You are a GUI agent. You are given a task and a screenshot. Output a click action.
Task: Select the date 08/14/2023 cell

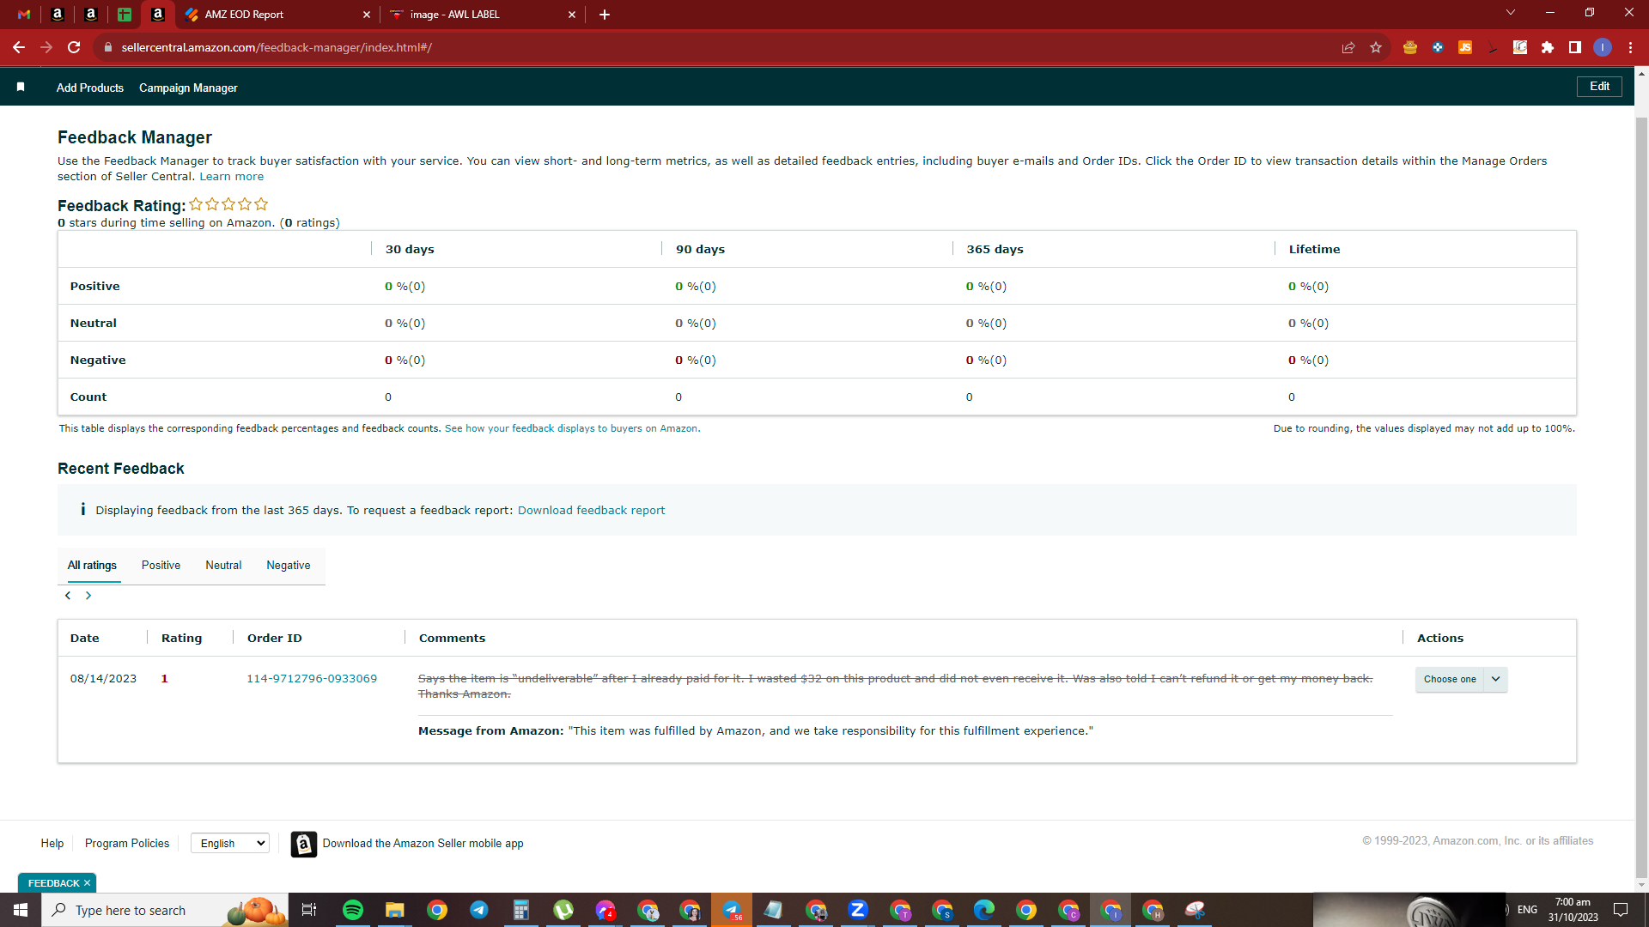103,679
